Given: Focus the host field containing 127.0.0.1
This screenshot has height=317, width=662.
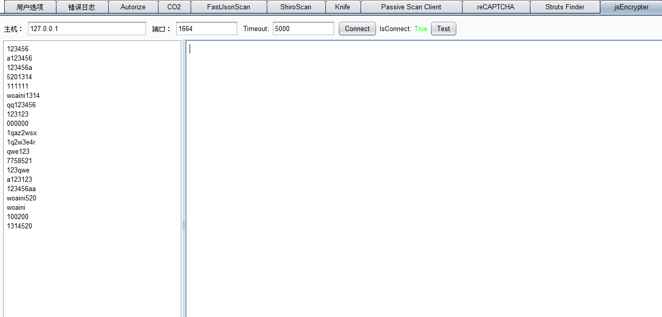Looking at the screenshot, I should tap(87, 28).
